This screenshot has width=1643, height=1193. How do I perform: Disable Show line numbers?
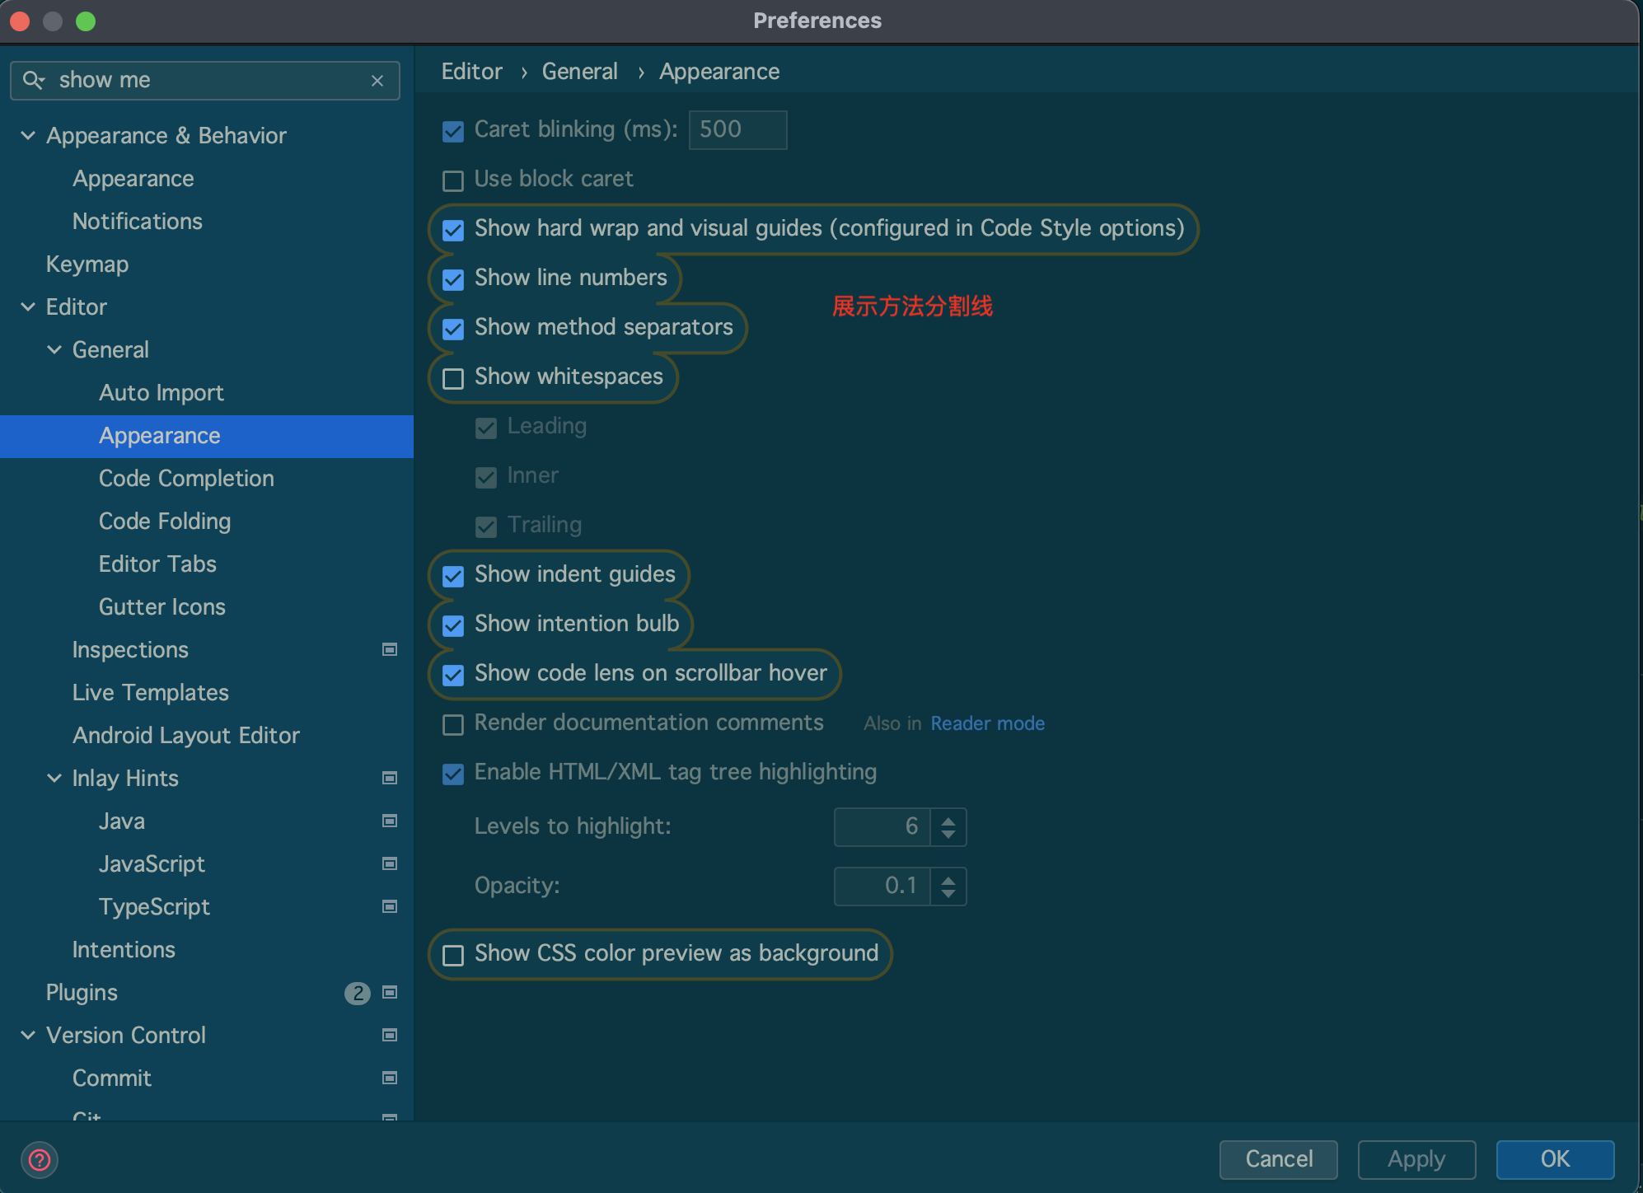tap(452, 279)
